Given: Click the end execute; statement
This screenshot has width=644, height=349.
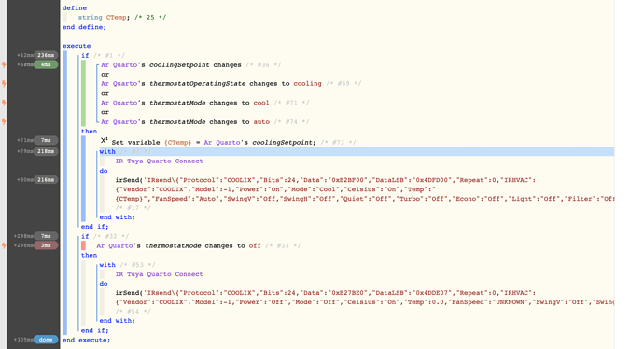Looking at the screenshot, I should [x=86, y=340].
